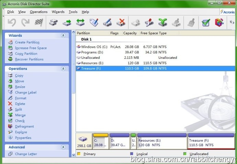
Task: Collapse the Wizards panel section
Action: tap(63, 35)
